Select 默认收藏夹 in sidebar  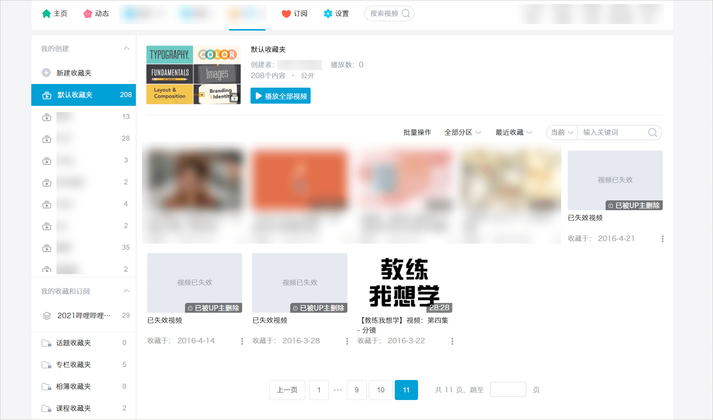pos(83,95)
